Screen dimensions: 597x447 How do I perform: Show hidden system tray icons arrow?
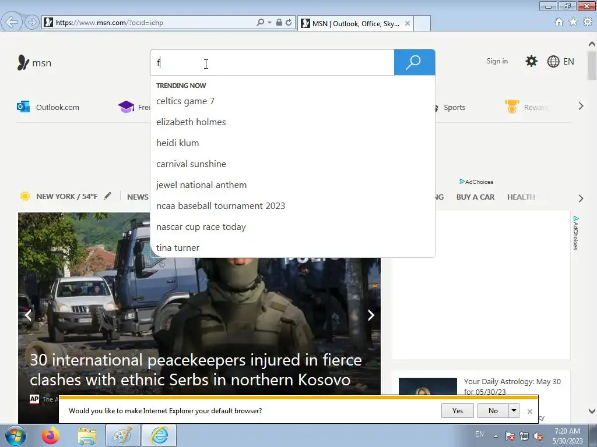(x=496, y=436)
